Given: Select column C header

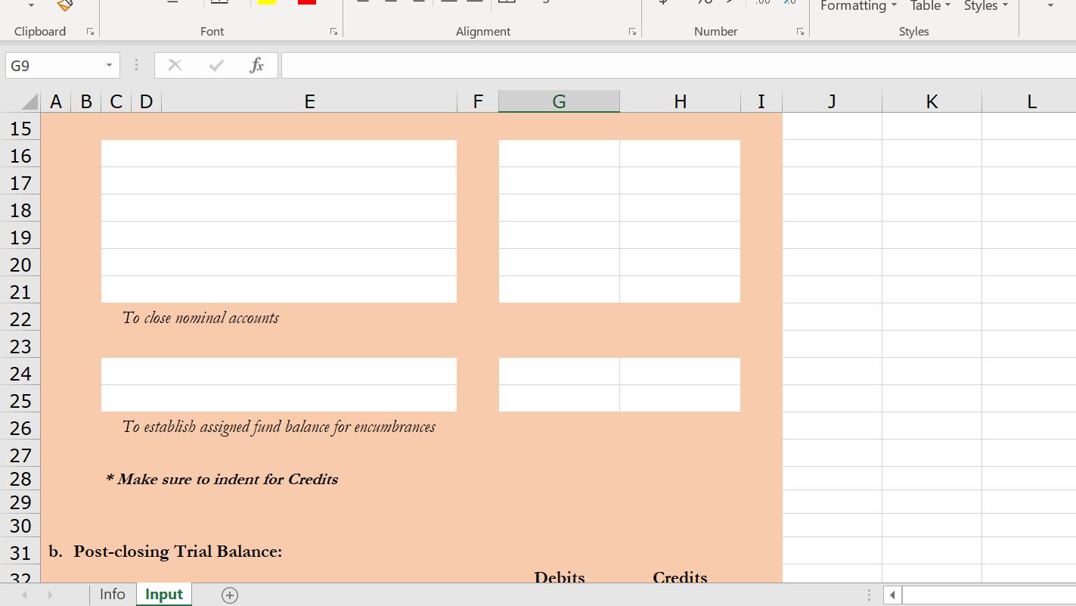Looking at the screenshot, I should pyautogui.click(x=116, y=102).
